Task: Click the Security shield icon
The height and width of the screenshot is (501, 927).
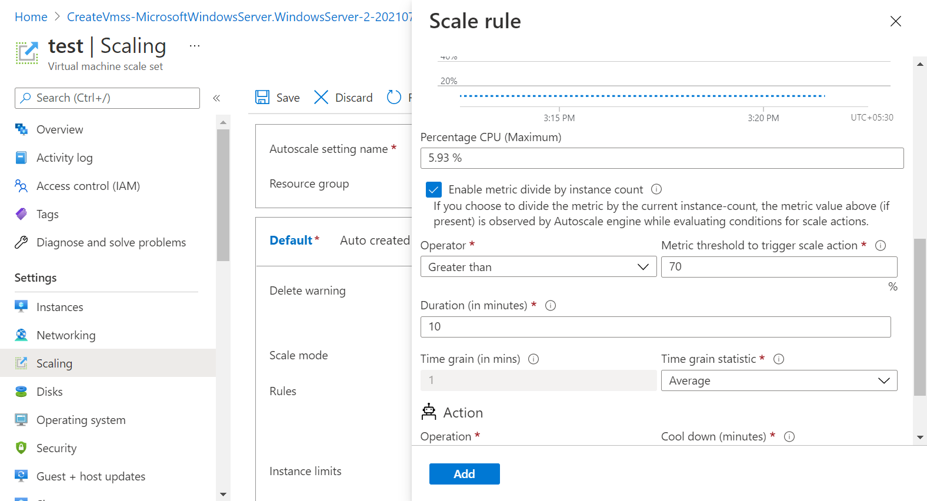Action: 21,447
